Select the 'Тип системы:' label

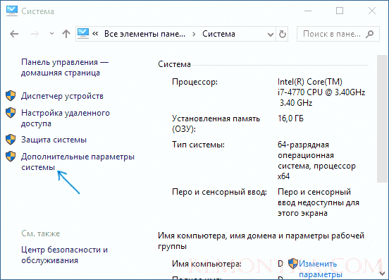tap(198, 145)
